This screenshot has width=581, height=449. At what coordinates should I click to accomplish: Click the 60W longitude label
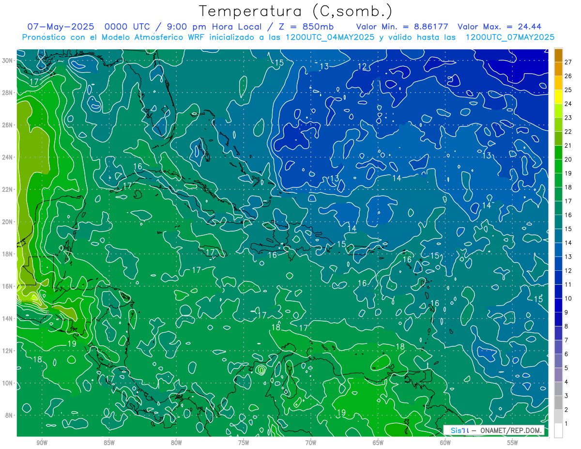[445, 443]
